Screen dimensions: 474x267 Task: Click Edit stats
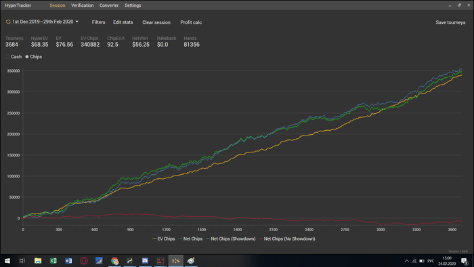click(x=123, y=22)
